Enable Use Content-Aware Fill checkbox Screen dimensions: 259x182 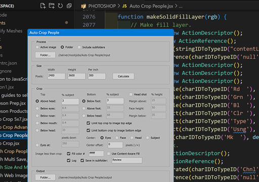click(108, 154)
